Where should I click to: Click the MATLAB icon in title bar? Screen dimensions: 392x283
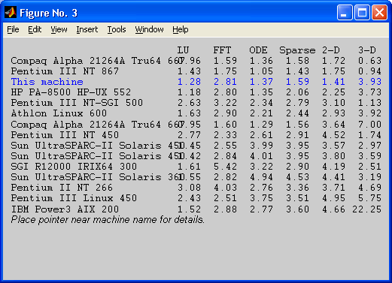[11, 13]
